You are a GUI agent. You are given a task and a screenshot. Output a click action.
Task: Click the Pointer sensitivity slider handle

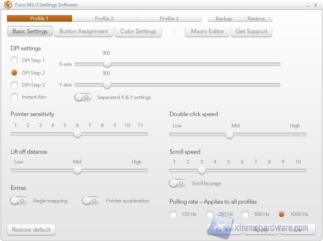[x=77, y=134]
